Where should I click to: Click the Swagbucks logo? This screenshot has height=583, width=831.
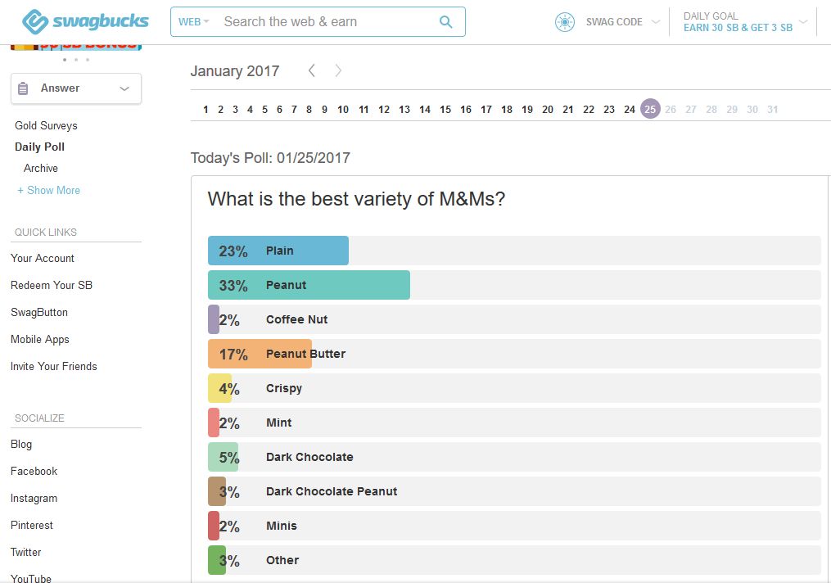(x=85, y=21)
